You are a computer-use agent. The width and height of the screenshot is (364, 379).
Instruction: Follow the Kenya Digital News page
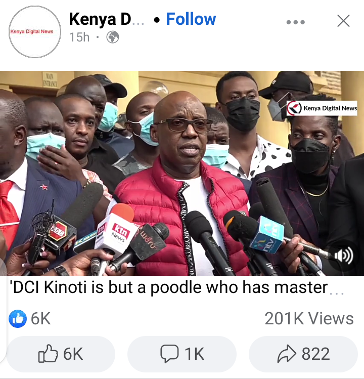[191, 19]
